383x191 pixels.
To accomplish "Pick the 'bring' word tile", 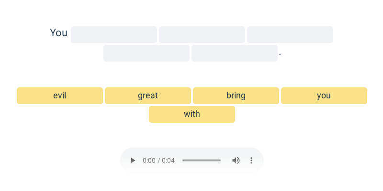I will point(236,96).
